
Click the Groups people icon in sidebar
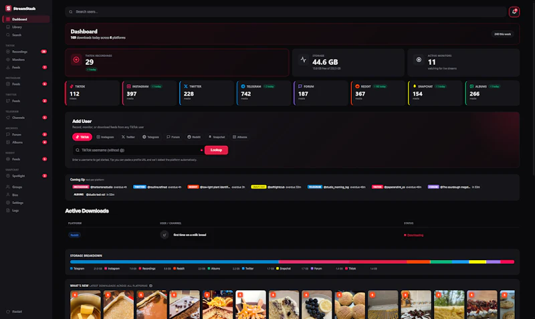pyautogui.click(x=8, y=187)
